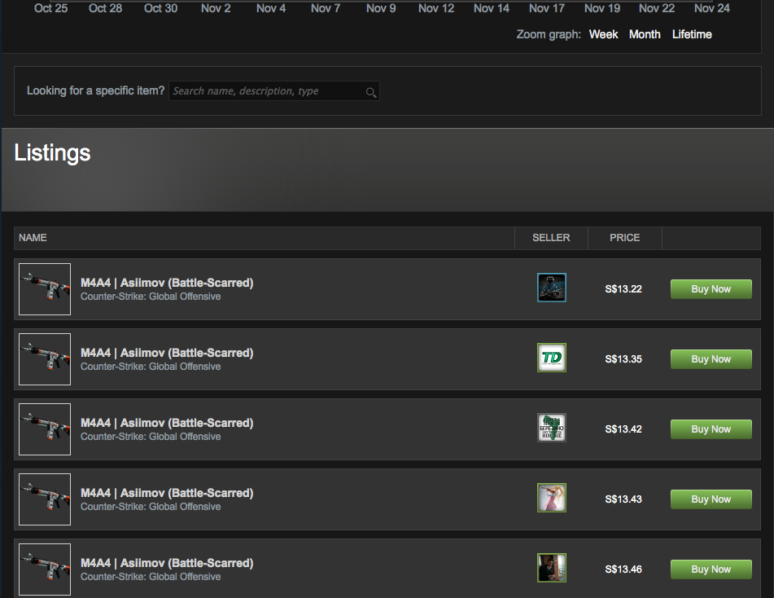Select the S$13.22 price text
The height and width of the screenshot is (598, 774).
pyautogui.click(x=623, y=289)
